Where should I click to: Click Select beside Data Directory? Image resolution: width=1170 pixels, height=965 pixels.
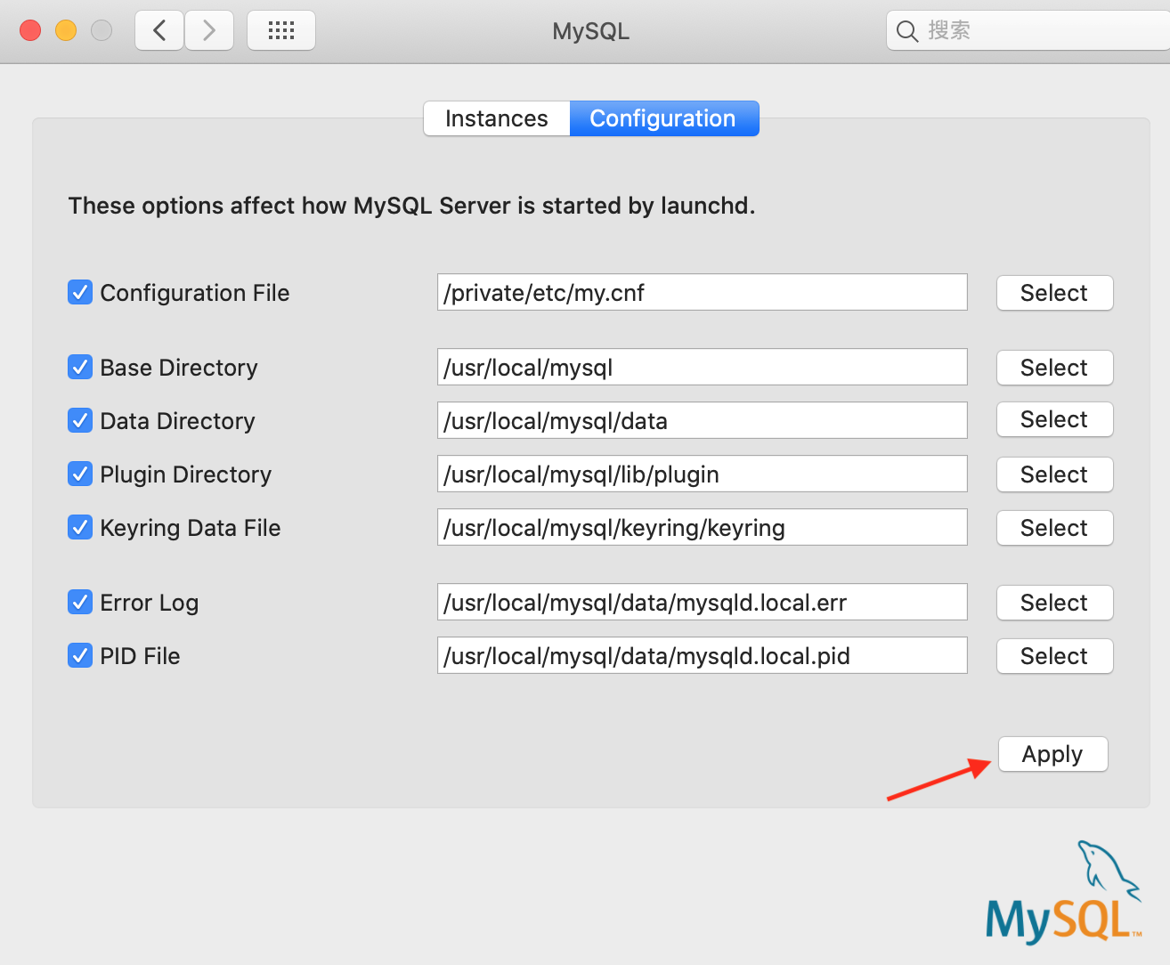(1054, 419)
